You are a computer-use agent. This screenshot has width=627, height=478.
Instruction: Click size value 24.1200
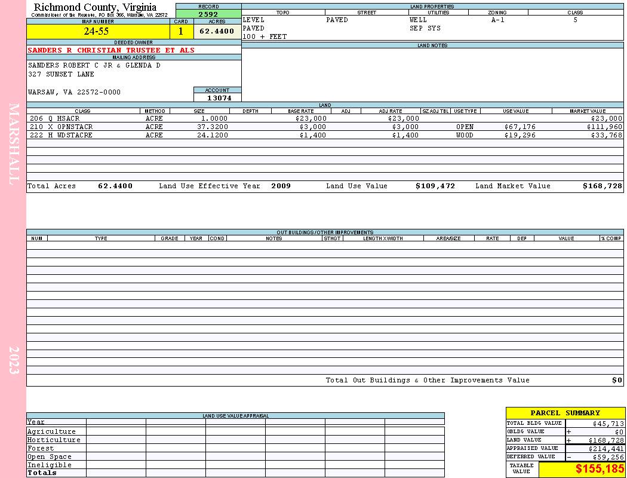[213, 135]
